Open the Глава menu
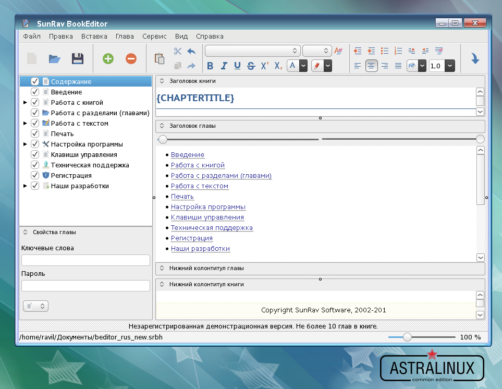 click(125, 37)
